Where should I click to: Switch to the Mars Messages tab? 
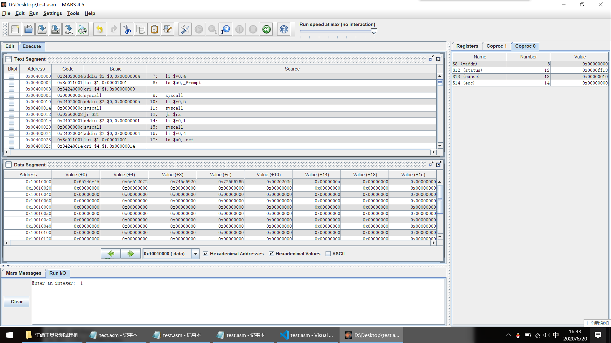pos(24,273)
